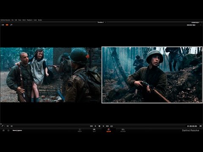
Task: Toggle the shuffle unmix icon
Action: tap(8, 126)
